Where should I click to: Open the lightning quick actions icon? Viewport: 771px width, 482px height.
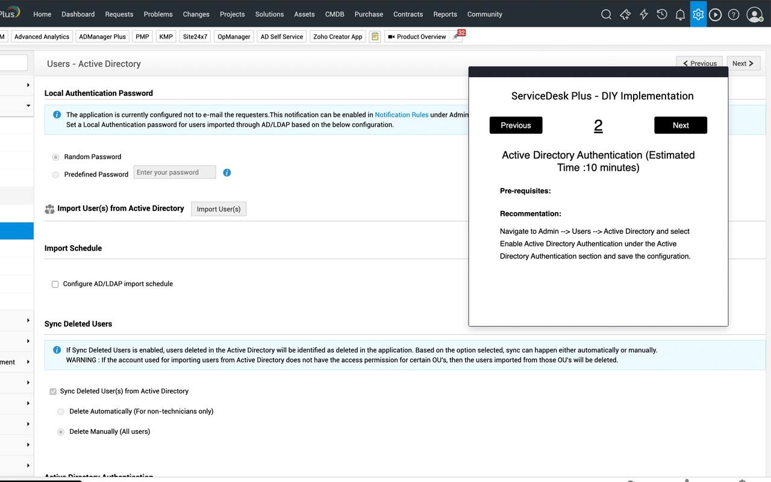coord(644,14)
